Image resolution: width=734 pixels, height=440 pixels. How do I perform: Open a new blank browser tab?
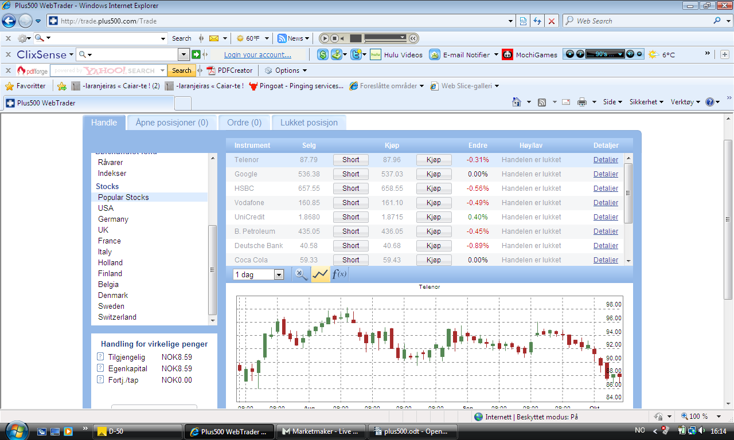(182, 103)
